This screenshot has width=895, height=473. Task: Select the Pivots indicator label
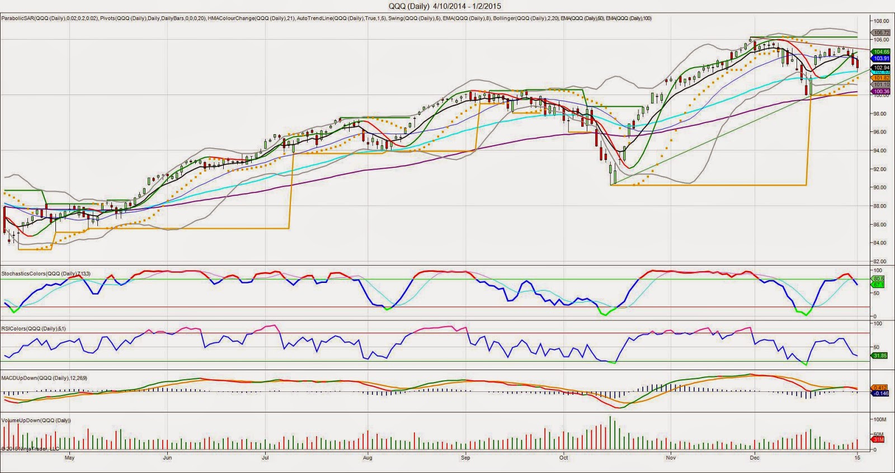(x=153, y=18)
